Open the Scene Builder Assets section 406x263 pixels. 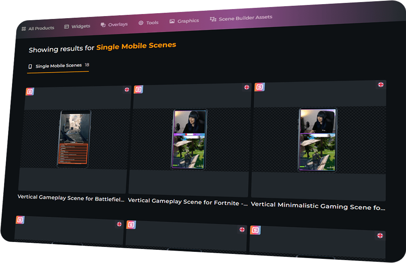click(245, 18)
